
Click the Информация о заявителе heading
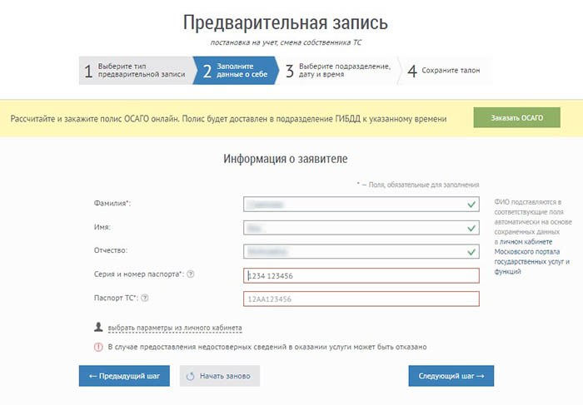285,159
